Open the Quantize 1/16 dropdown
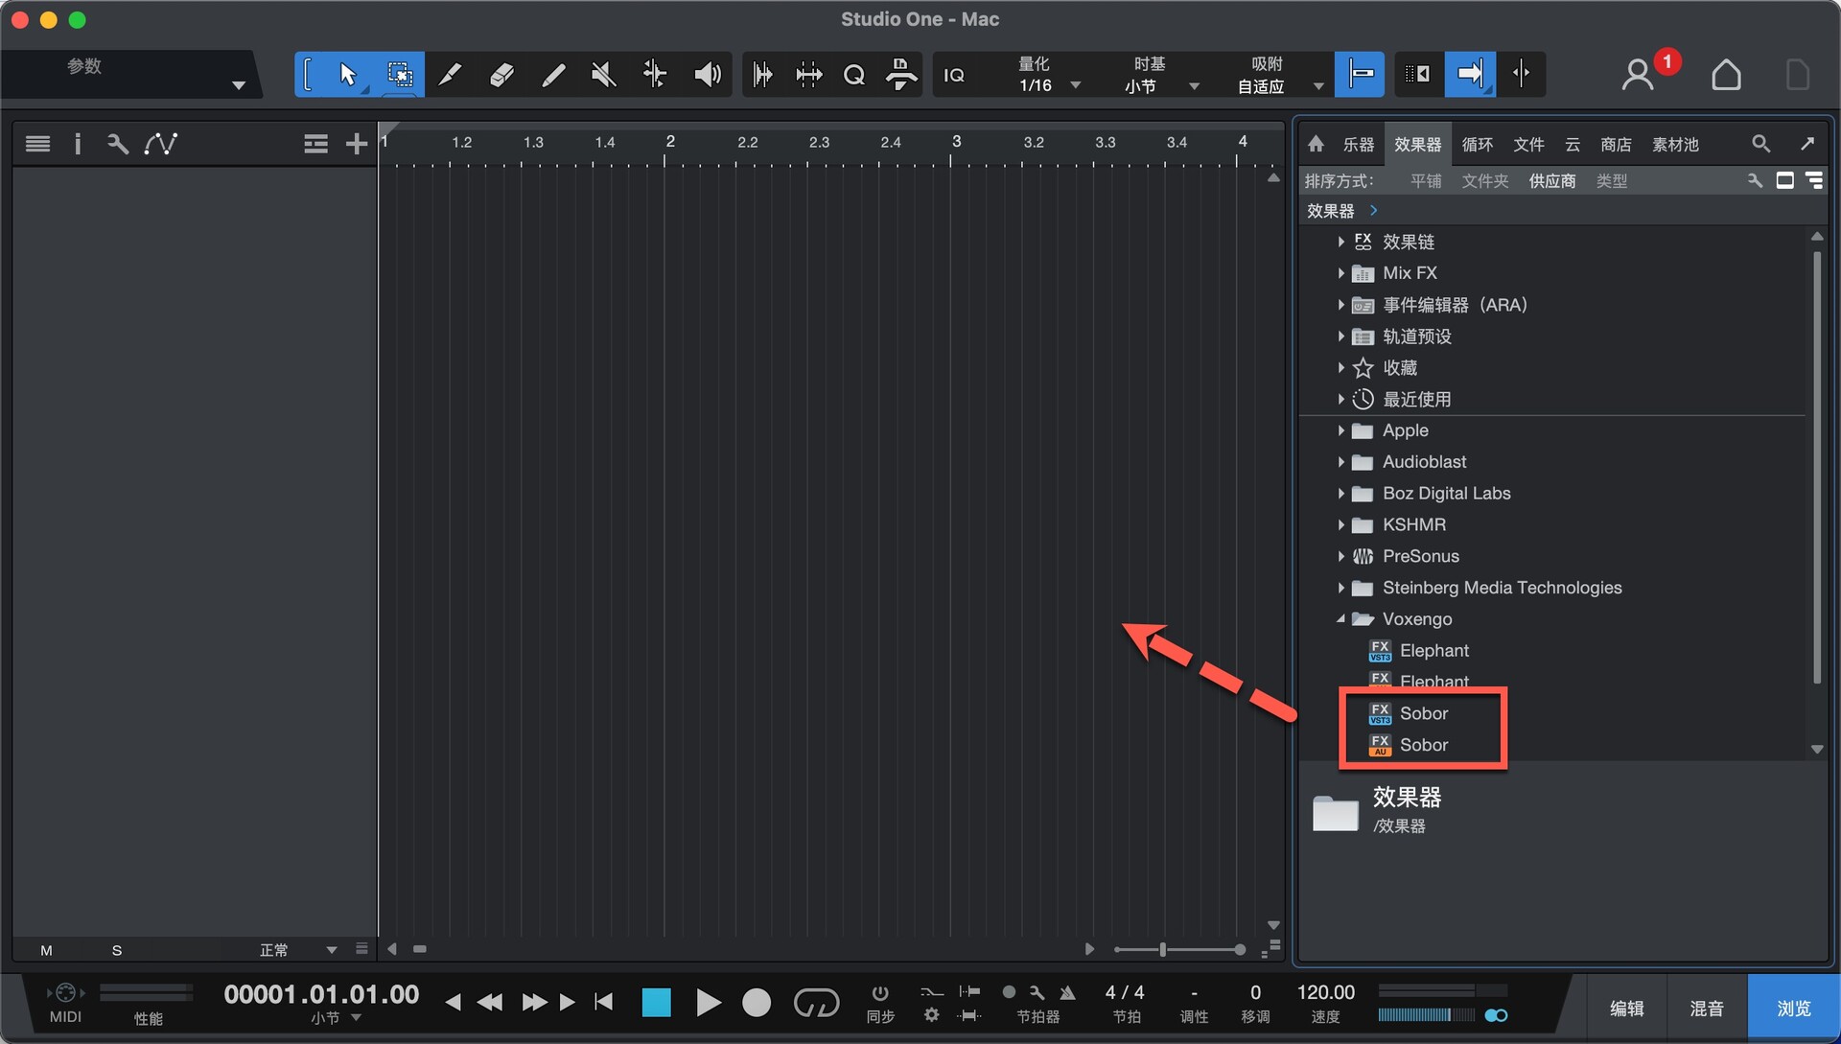This screenshot has width=1841, height=1044. tap(1075, 85)
